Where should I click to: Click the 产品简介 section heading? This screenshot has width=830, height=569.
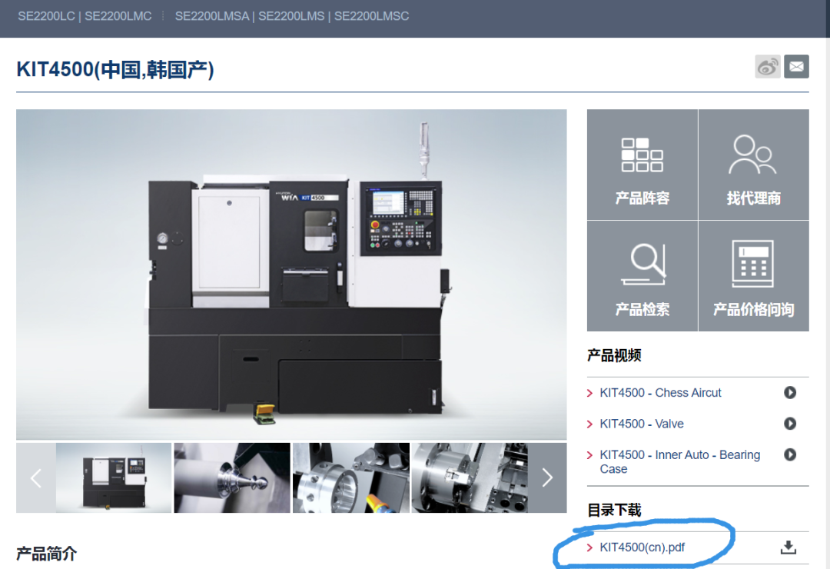point(47,554)
